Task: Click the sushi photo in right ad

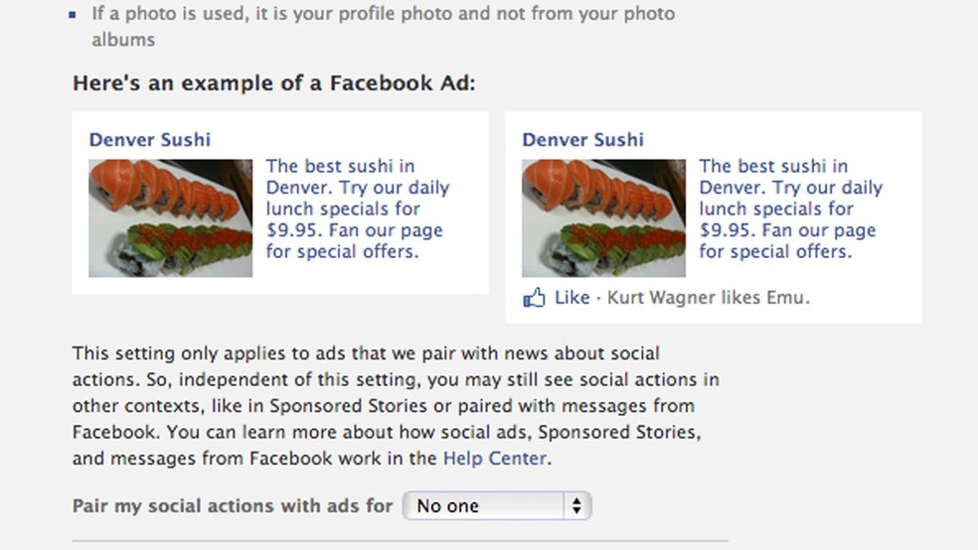Action: point(603,218)
